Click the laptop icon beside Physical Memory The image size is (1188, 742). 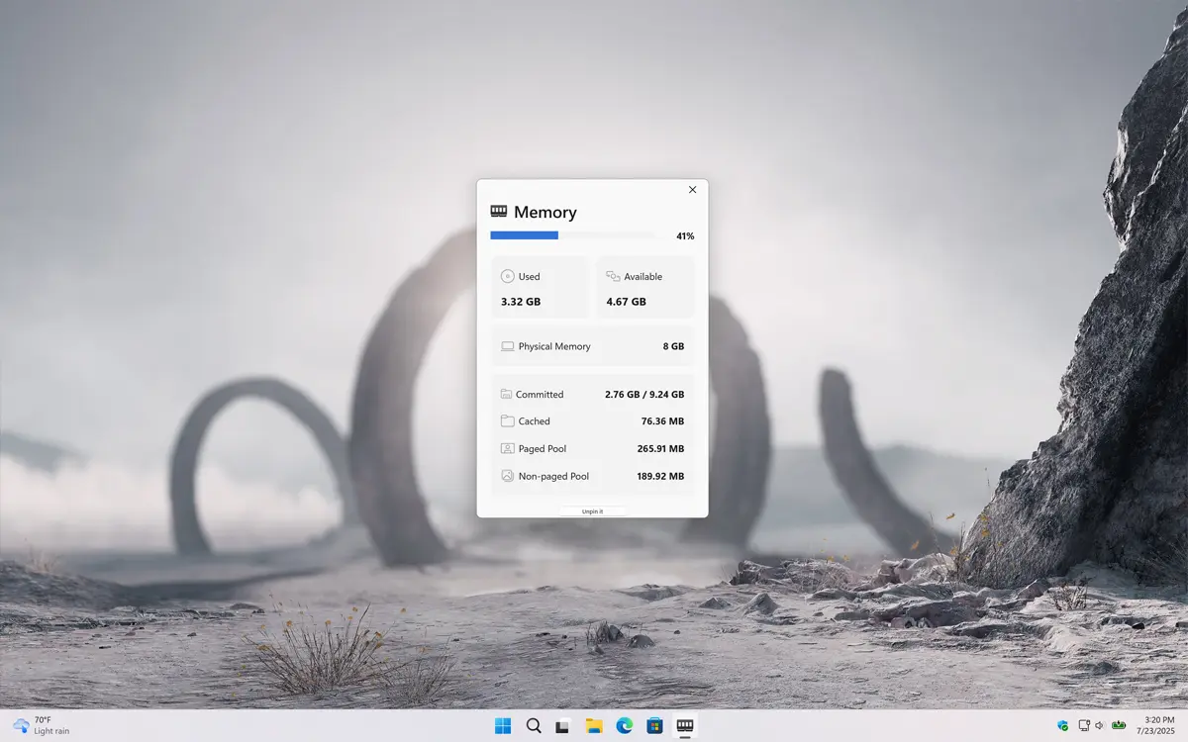coord(508,346)
